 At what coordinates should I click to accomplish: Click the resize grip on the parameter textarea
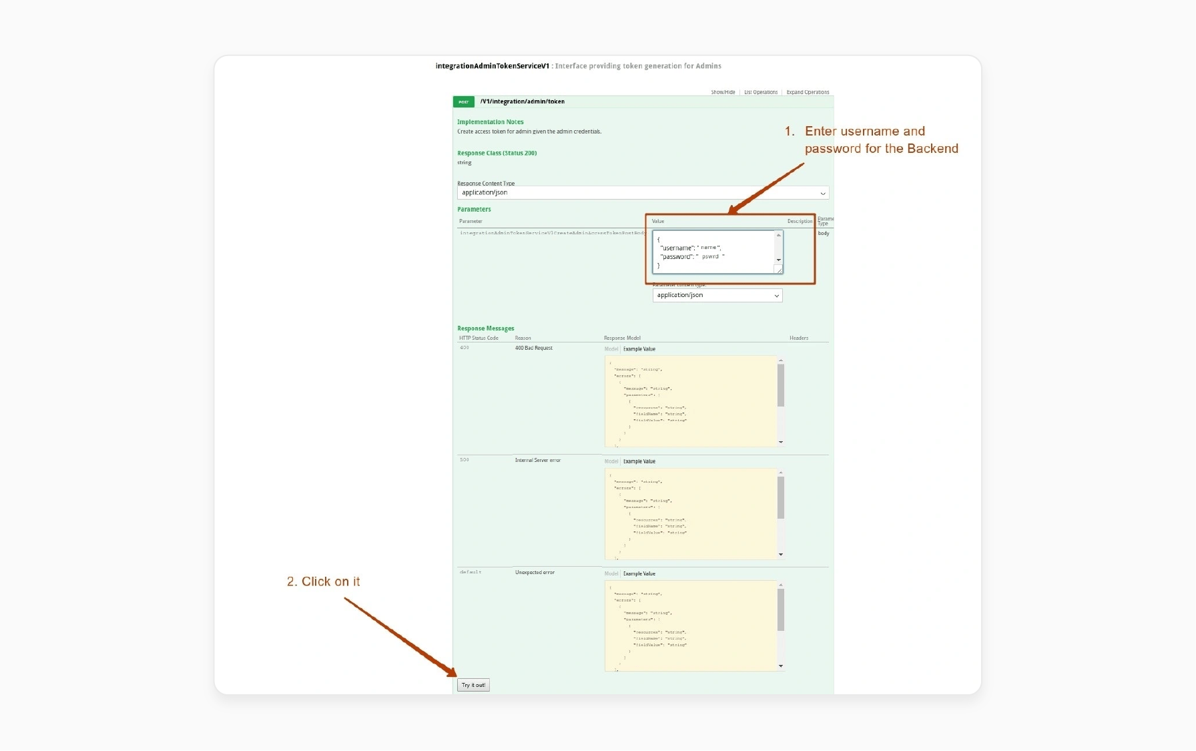point(778,270)
